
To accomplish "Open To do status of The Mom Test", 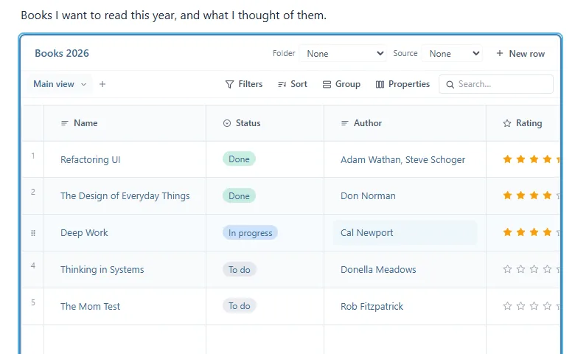I will [x=240, y=305].
